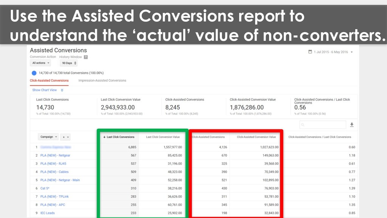This screenshot has height=218, width=387.
Task: Open the Cat 5* campaign link
Action: pos(45,188)
